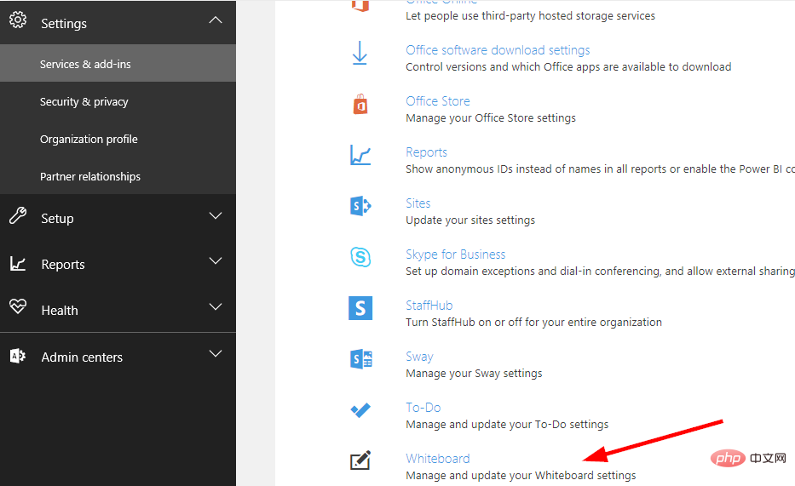Expand the Reports section chevron

coord(216,260)
